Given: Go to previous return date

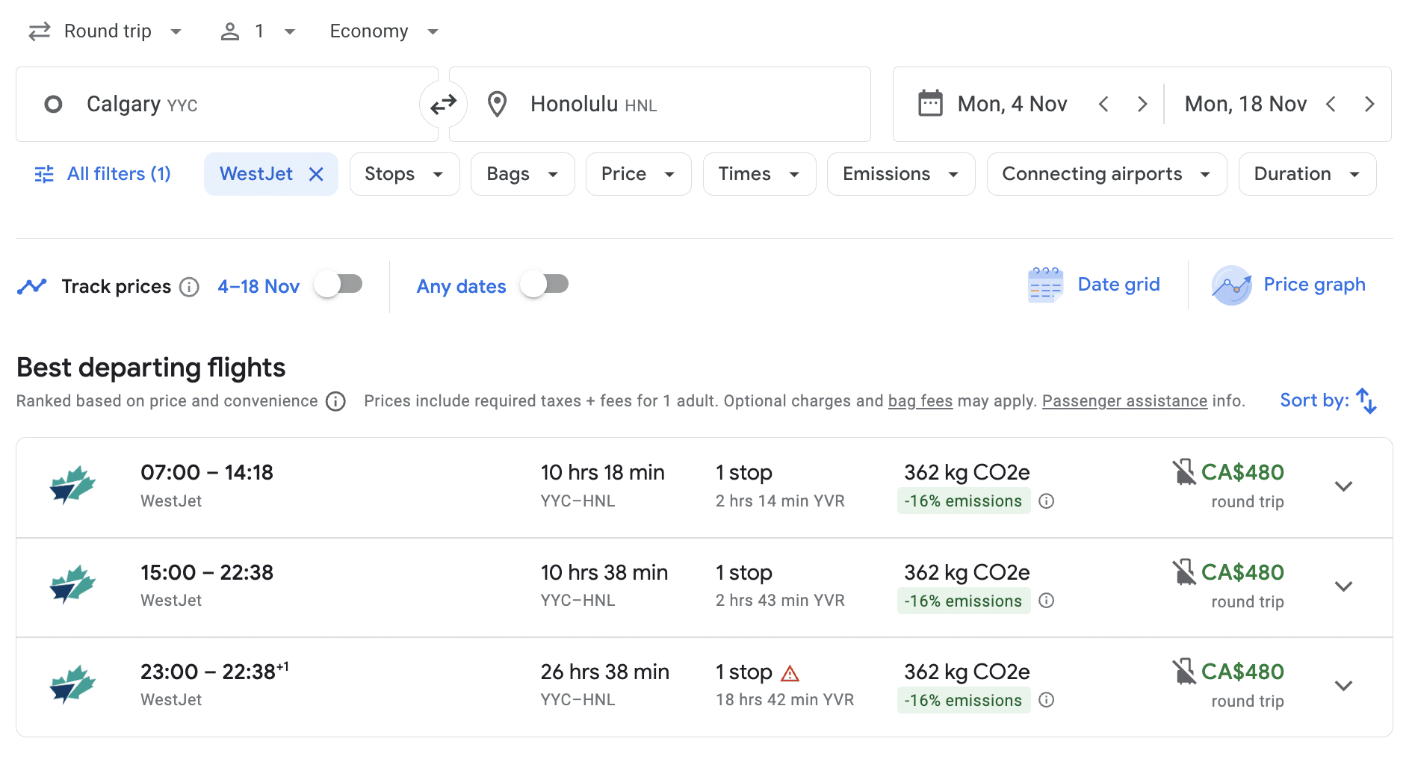Looking at the screenshot, I should tap(1331, 105).
